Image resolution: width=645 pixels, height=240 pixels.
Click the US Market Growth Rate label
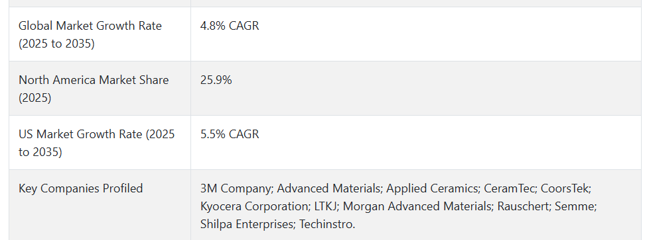tap(97, 143)
